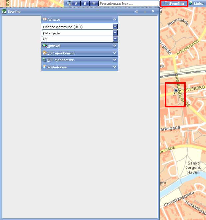Open the SFE ejendomsnr. section

(80, 60)
